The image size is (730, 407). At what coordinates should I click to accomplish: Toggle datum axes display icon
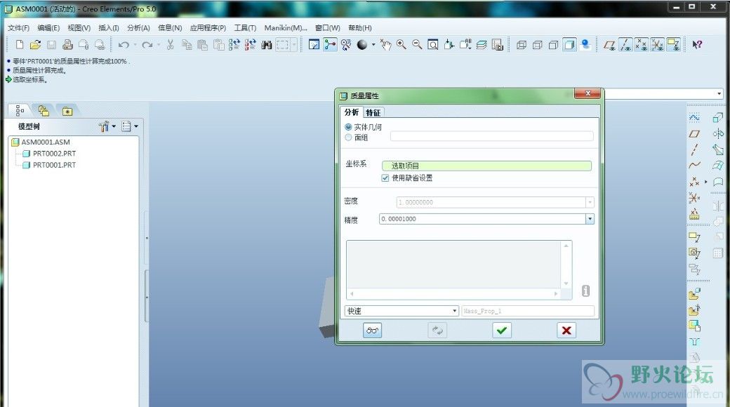point(625,45)
